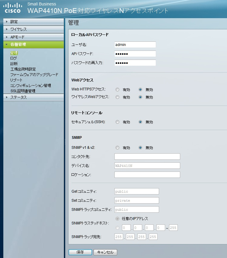The image size is (227, 258).
Task: Click the デバイス名 field showing WAP4410N
Action: pyautogui.click(x=147, y=165)
